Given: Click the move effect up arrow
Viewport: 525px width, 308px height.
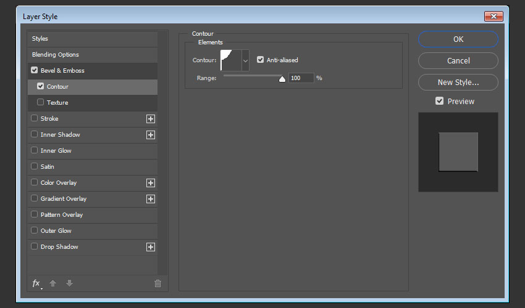Looking at the screenshot, I should (x=53, y=283).
